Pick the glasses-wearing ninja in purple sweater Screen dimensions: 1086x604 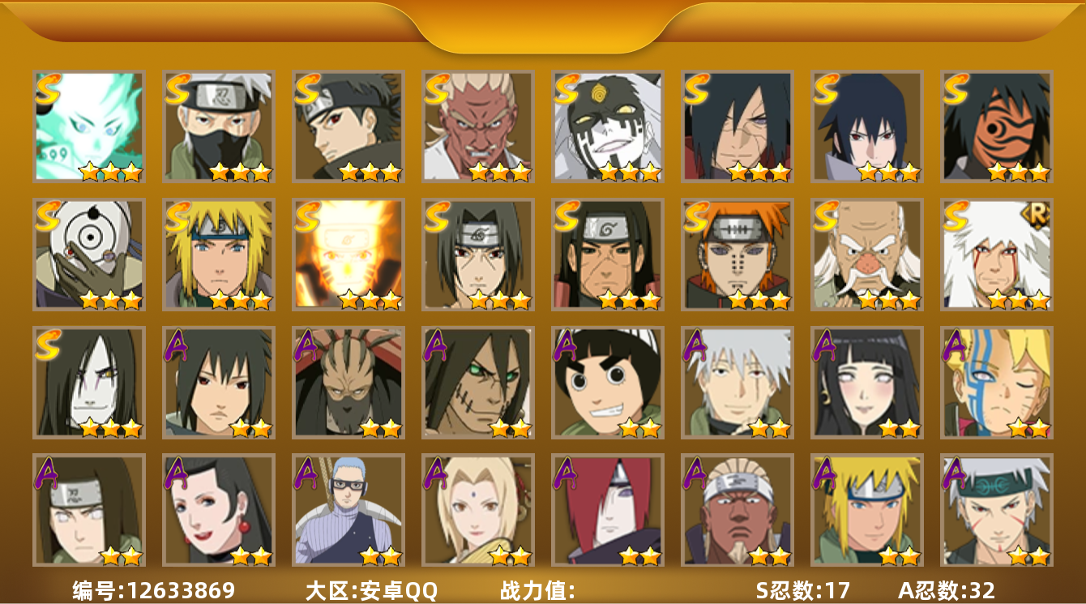click(348, 510)
